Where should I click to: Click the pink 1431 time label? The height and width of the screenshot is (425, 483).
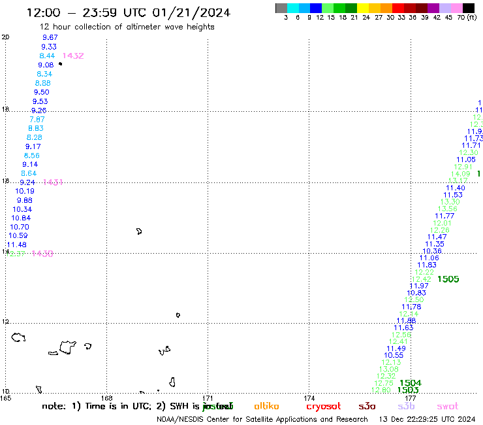pos(53,182)
